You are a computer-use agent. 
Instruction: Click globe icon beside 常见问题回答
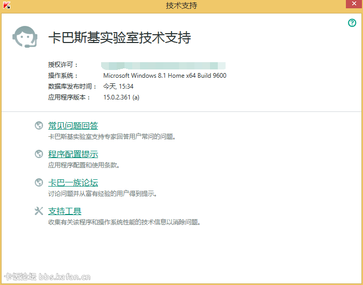click(39, 125)
